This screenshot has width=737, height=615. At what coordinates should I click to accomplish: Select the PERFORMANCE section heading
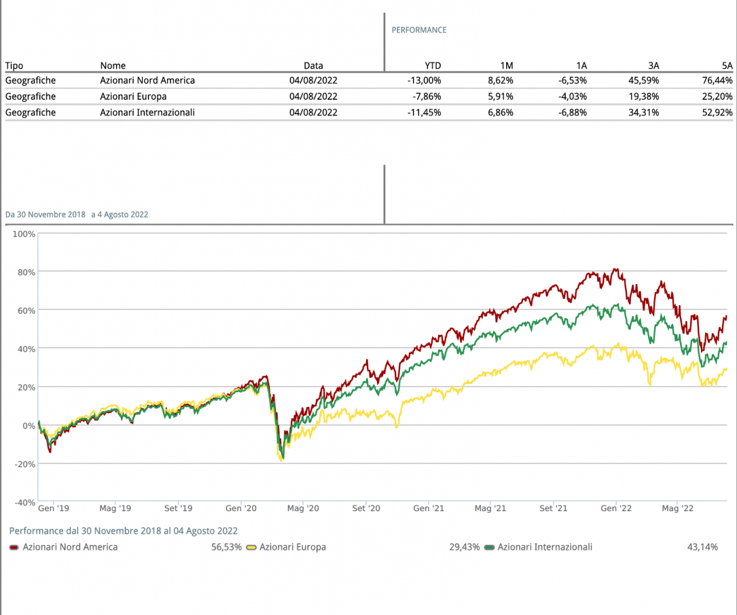419,30
